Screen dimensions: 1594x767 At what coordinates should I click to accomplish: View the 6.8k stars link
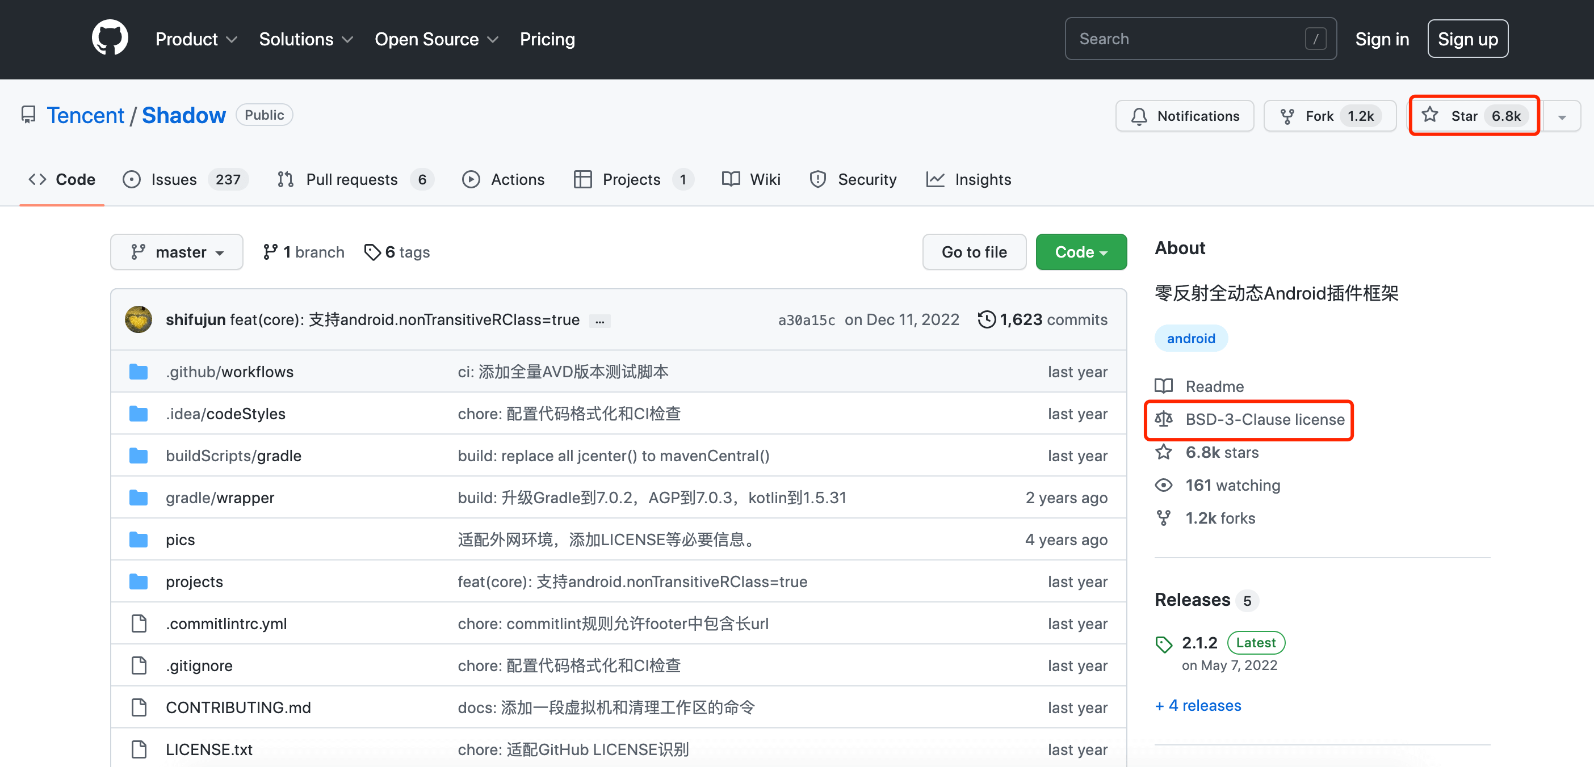point(1207,452)
